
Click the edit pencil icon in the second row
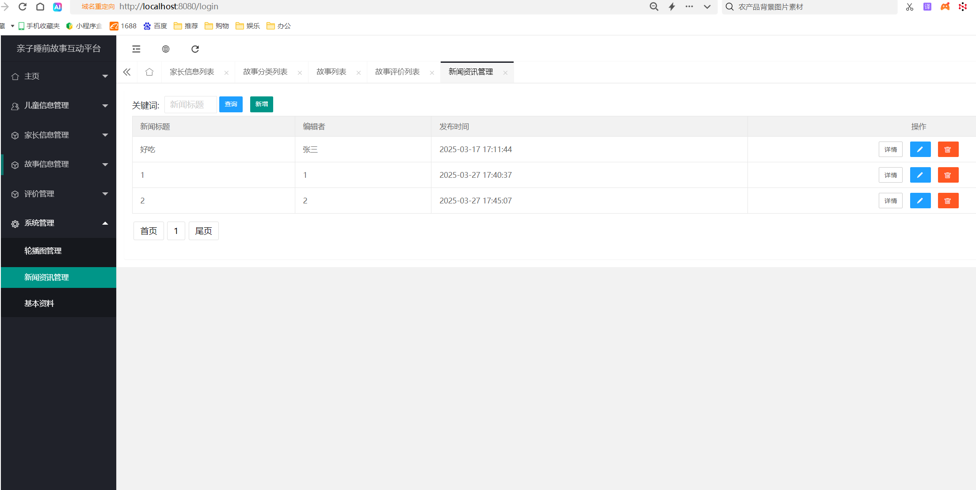pyautogui.click(x=920, y=175)
